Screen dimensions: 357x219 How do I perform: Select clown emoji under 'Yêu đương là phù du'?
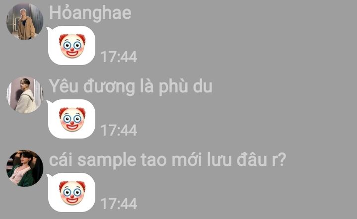(x=72, y=120)
